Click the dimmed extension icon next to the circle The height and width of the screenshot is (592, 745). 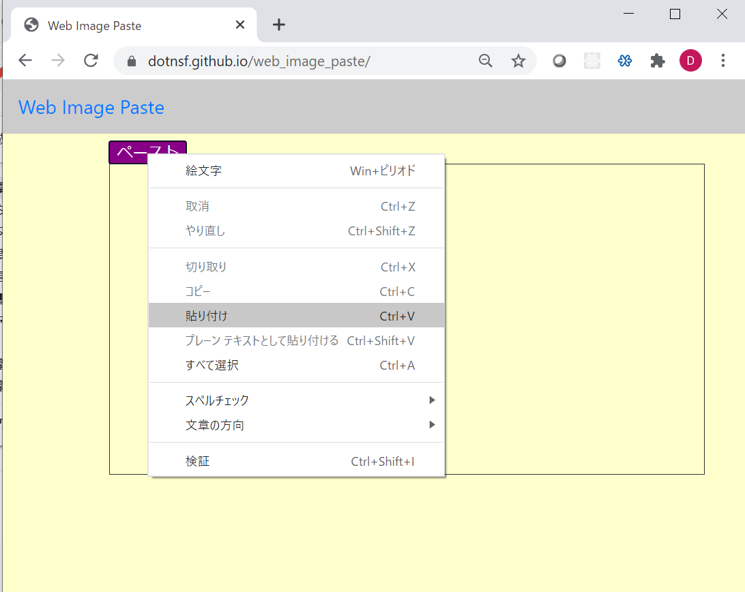click(x=591, y=61)
